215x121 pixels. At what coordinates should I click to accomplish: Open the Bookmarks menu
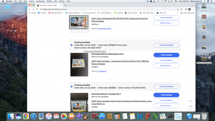(x=40, y=1)
